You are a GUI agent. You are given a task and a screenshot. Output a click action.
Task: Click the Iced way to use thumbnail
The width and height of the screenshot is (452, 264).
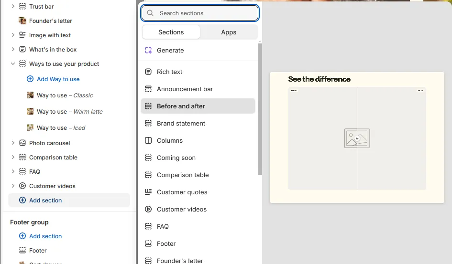30,127
